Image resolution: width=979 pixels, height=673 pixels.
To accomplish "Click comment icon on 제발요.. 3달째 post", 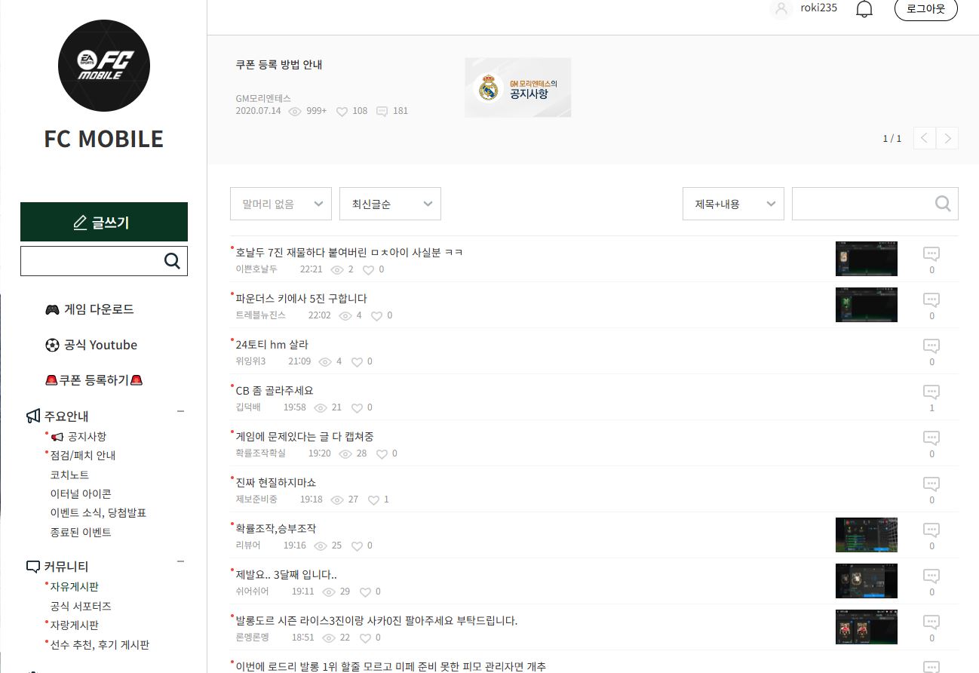I will (931, 576).
